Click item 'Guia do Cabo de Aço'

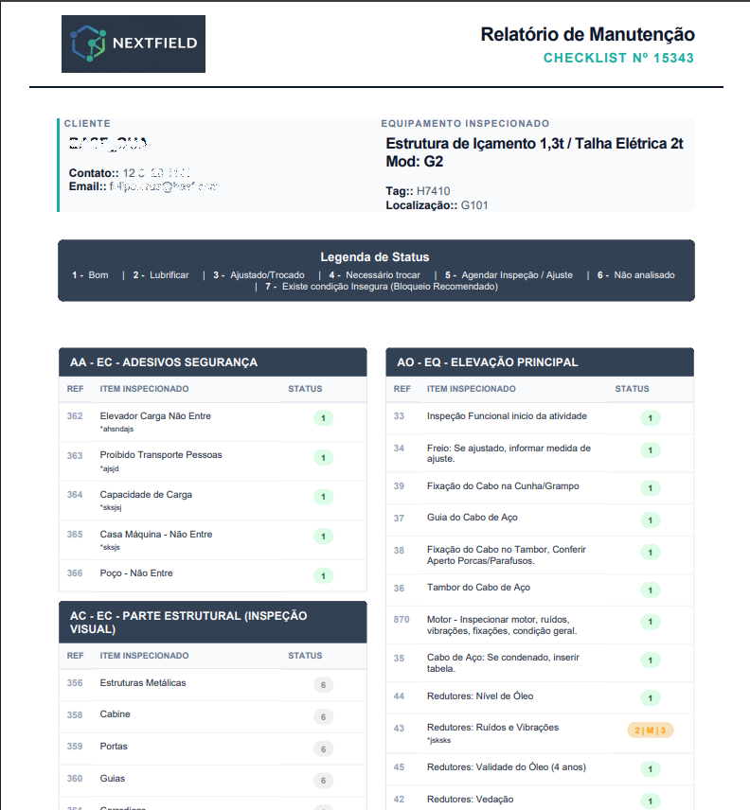472,517
